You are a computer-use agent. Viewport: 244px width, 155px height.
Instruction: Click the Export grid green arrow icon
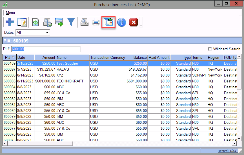click(x=59, y=22)
